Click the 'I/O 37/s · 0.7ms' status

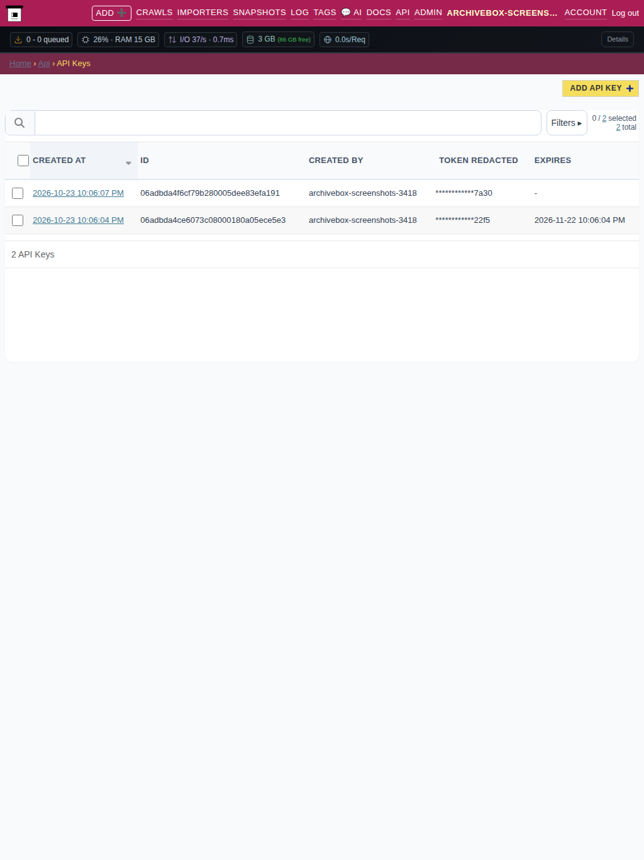pos(201,40)
